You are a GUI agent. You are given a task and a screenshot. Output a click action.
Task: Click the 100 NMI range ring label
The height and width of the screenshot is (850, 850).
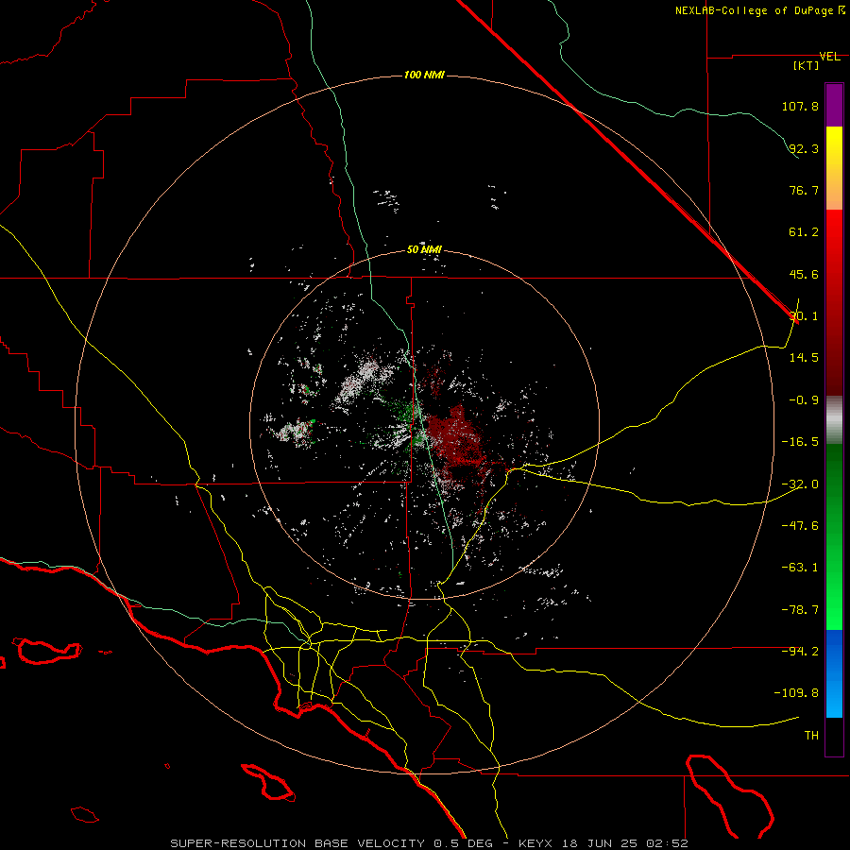(x=424, y=75)
